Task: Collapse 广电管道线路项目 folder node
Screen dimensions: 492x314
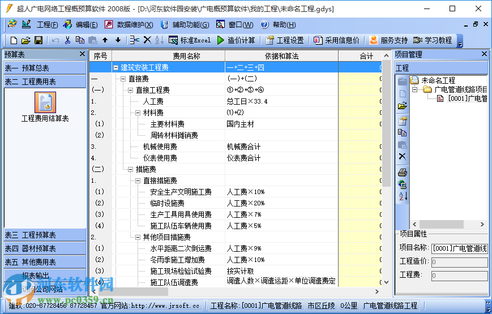Action: coord(415,90)
